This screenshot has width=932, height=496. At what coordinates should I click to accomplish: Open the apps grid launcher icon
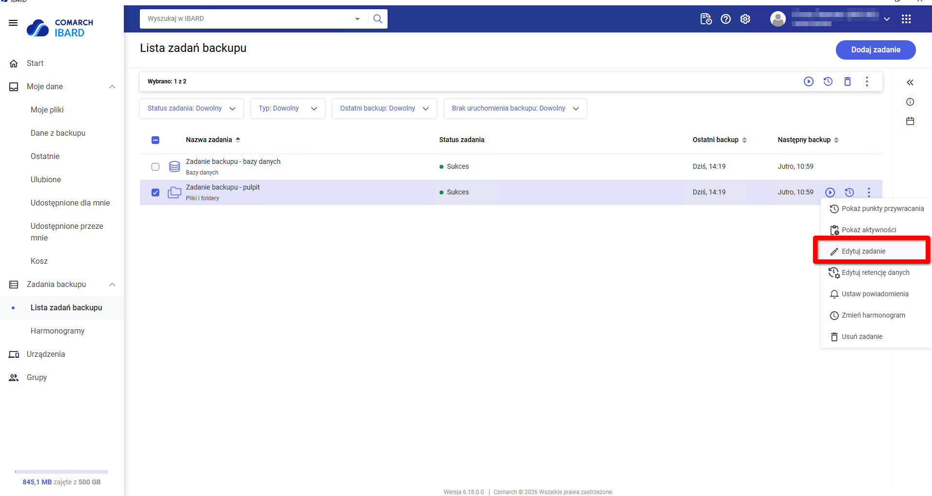(906, 19)
